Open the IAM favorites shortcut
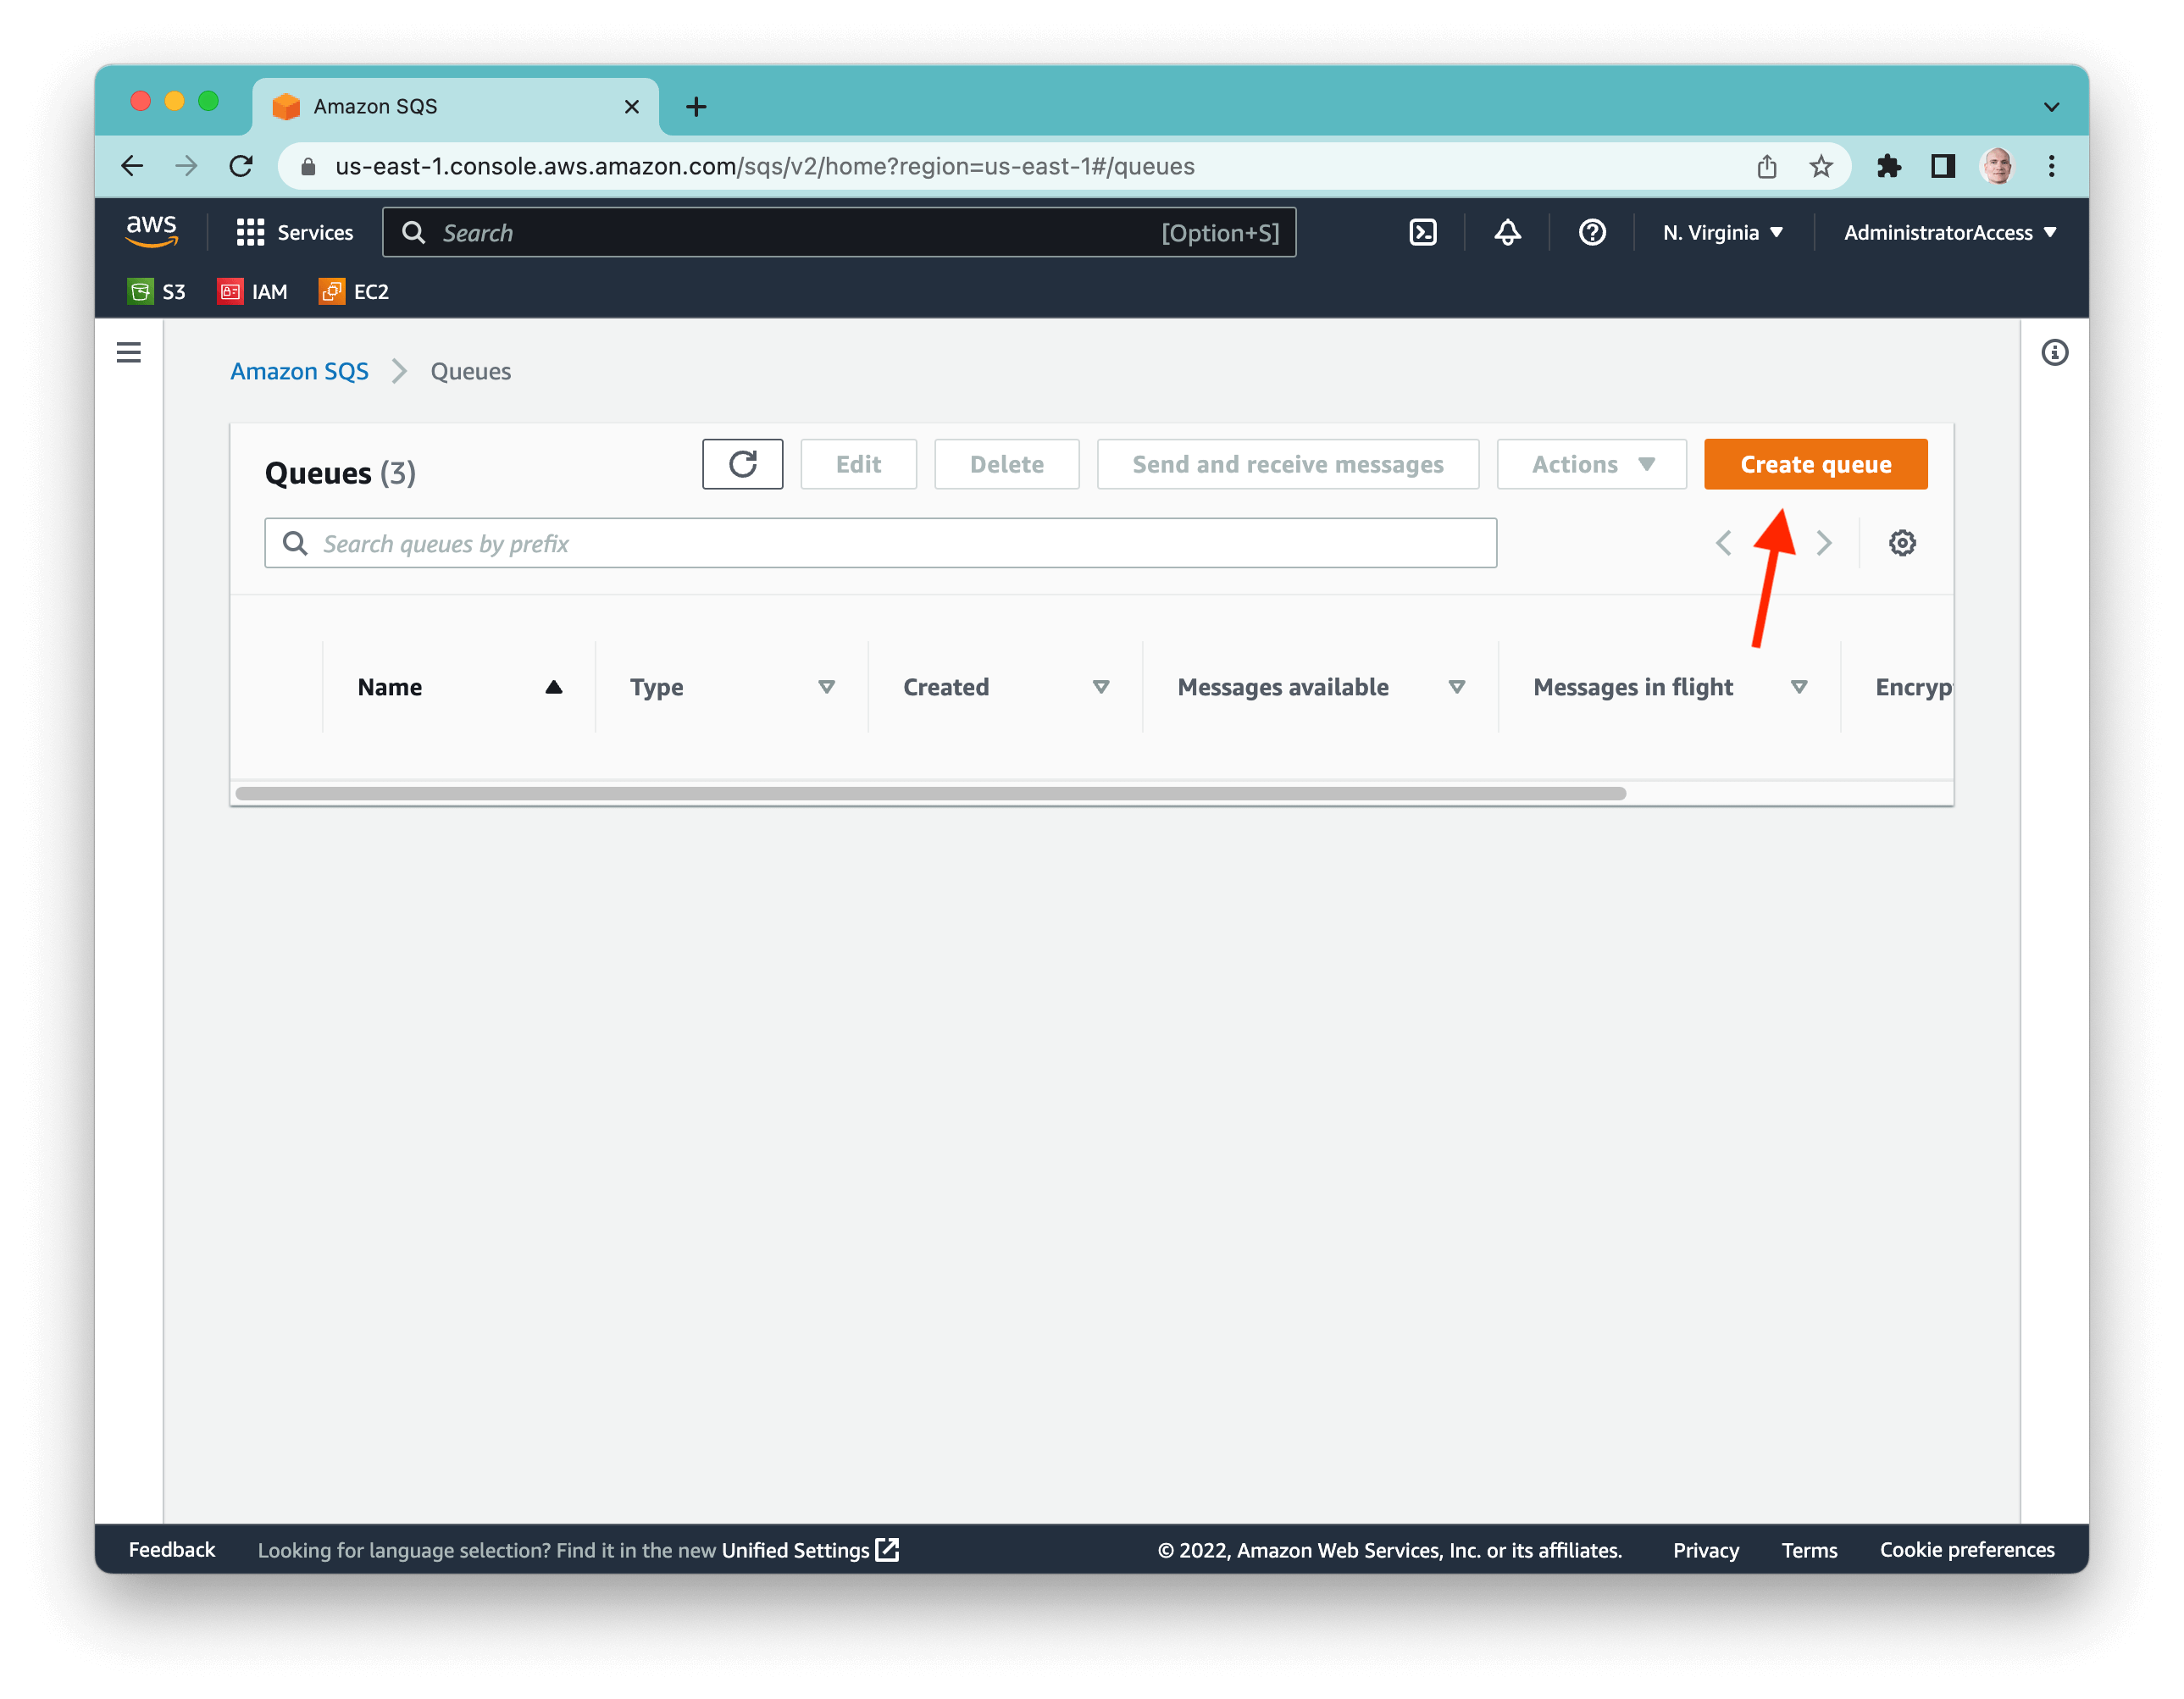The image size is (2184, 1699). (x=252, y=291)
